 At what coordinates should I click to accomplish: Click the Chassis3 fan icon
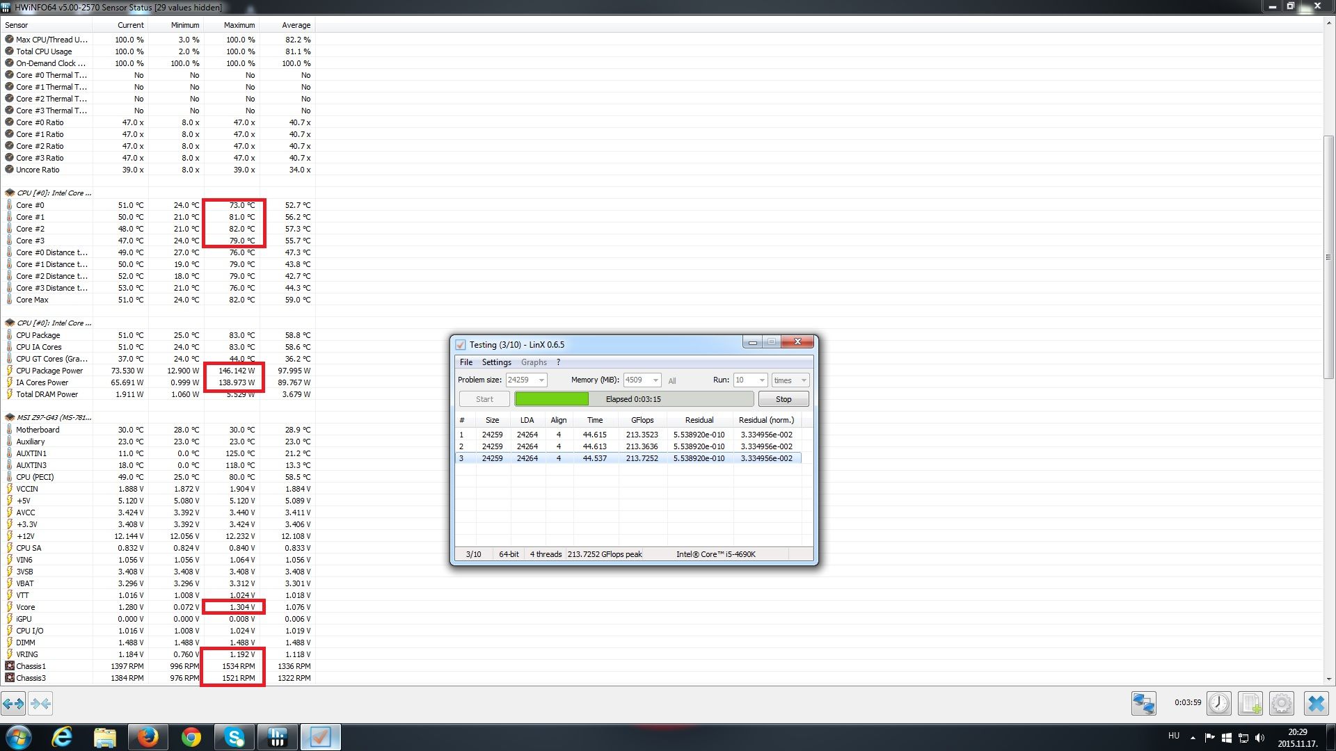pos(10,678)
